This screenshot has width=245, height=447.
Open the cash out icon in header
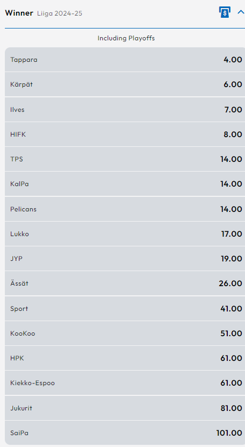pos(225,12)
